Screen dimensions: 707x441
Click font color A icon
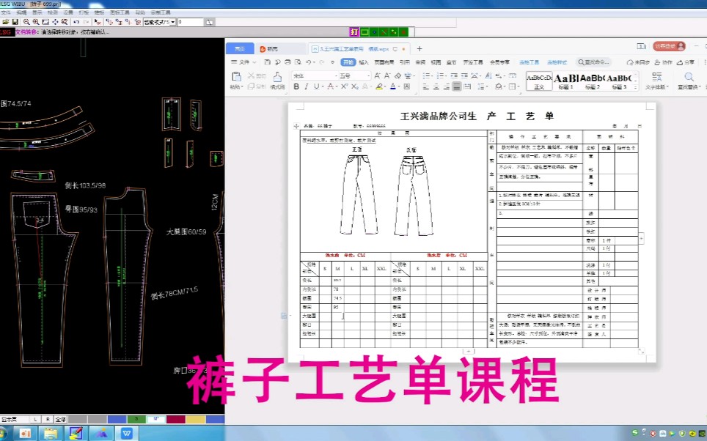coord(392,86)
